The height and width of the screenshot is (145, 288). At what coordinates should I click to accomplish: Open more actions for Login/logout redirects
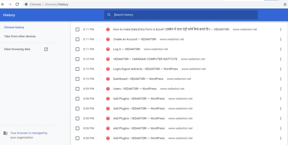click(281, 69)
